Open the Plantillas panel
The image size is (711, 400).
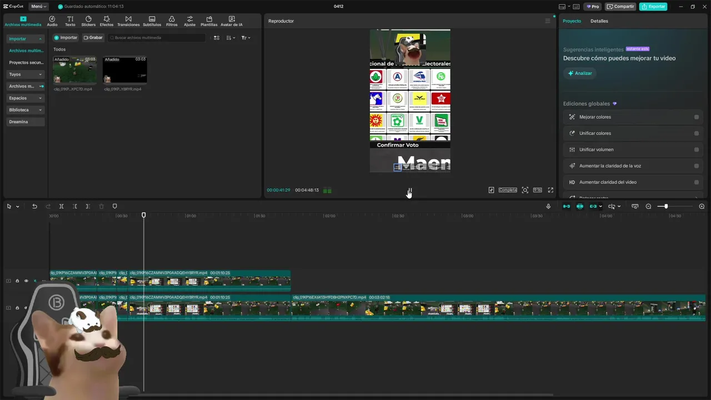pyautogui.click(x=209, y=21)
